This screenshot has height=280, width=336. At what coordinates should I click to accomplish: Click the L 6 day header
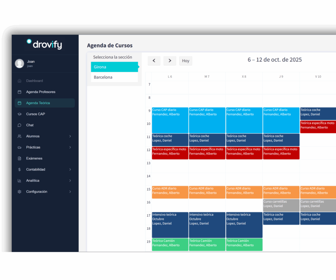click(x=170, y=76)
